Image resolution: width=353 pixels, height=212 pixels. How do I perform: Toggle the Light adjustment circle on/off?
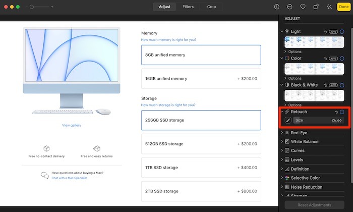point(342,31)
